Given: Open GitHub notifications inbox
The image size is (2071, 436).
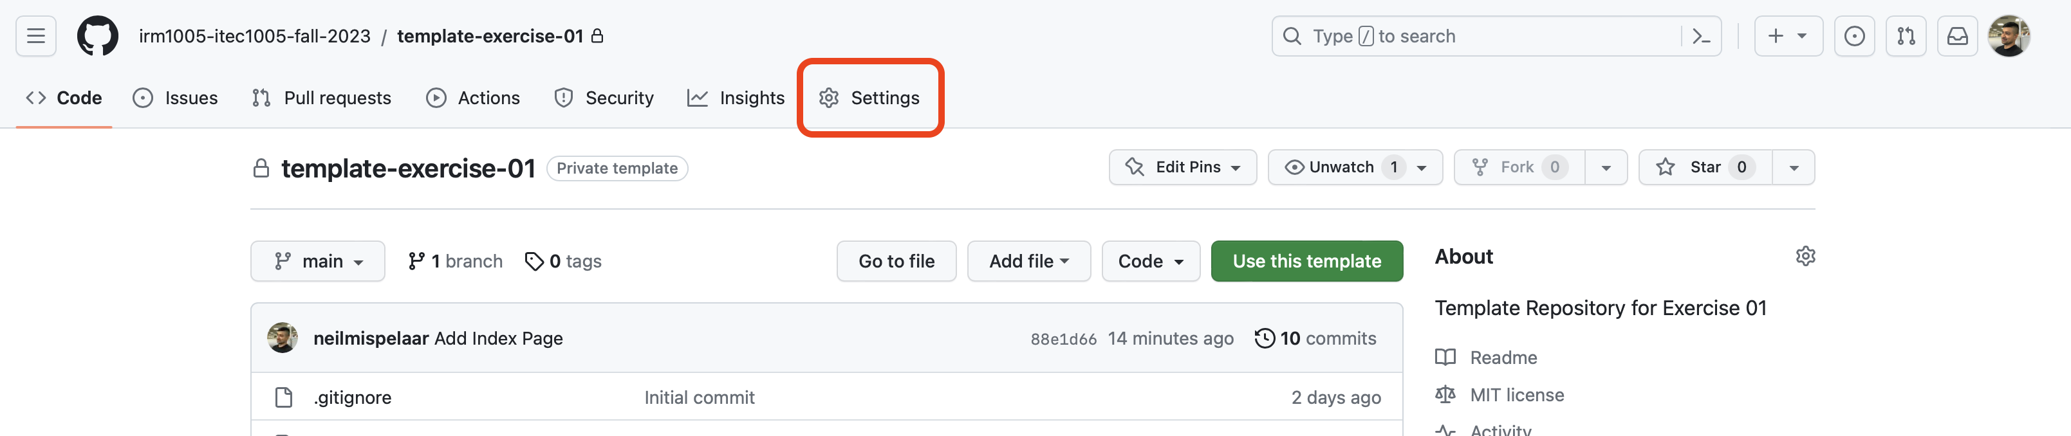Looking at the screenshot, I should click(x=1958, y=35).
